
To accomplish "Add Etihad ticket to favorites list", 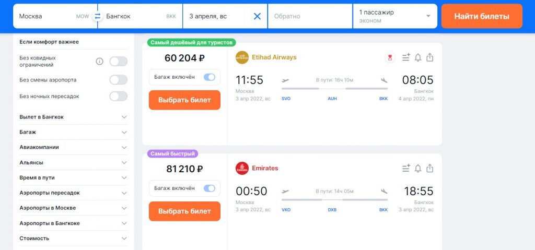I will click(x=406, y=57).
